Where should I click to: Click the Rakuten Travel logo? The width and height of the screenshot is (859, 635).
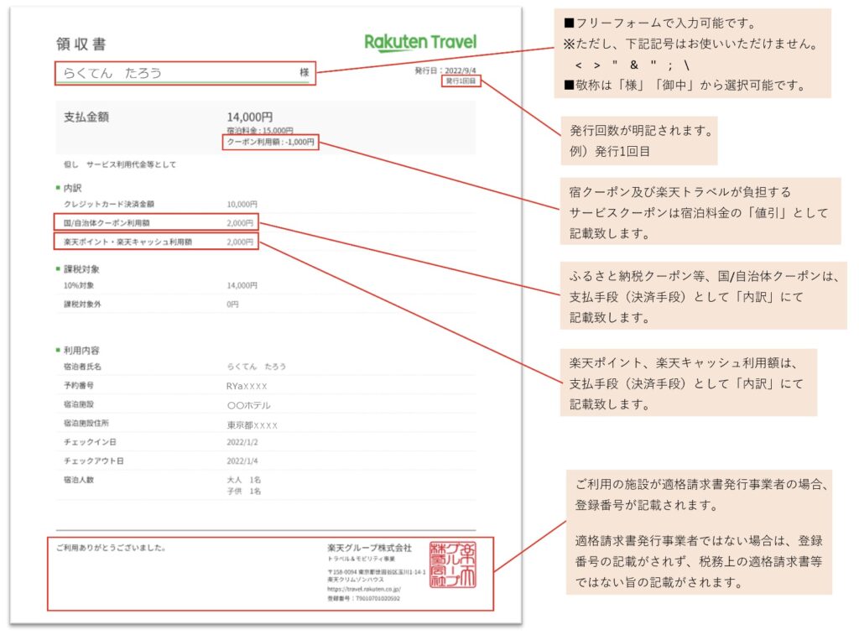[420, 42]
